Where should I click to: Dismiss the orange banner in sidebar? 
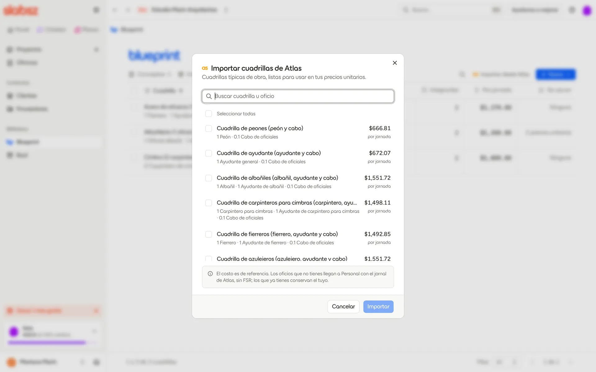point(96,311)
